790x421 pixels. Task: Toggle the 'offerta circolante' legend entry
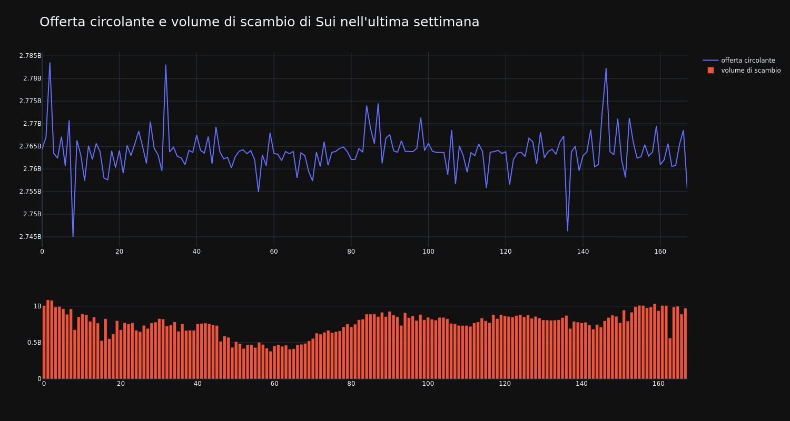coord(742,61)
